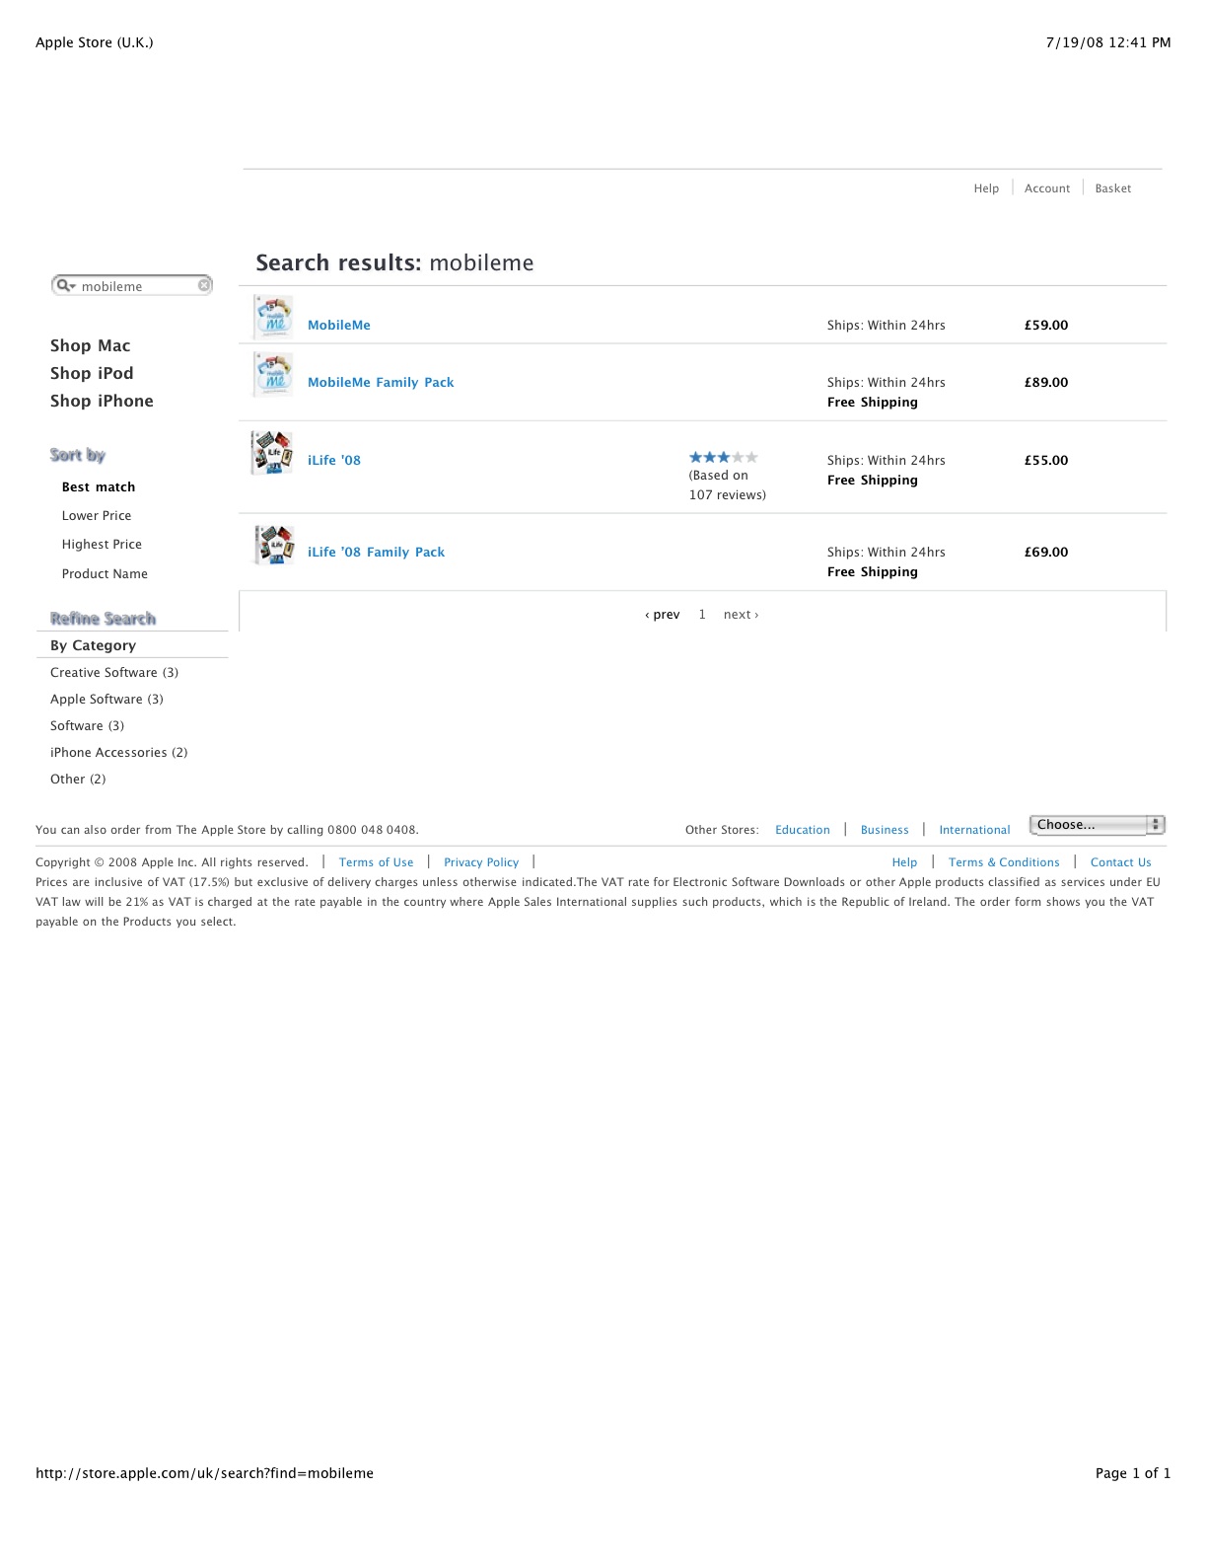Sort results by Highest Price
1207x1563 pixels.
(x=102, y=545)
